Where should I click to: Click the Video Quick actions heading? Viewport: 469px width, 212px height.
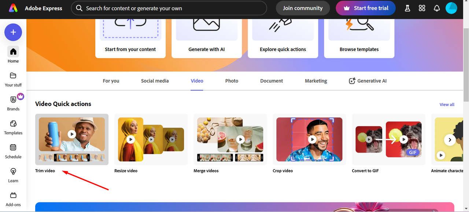point(63,104)
